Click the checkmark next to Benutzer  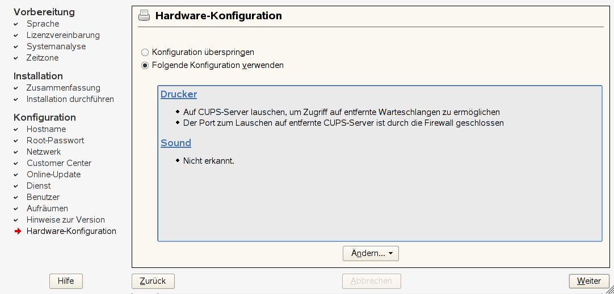click(16, 198)
